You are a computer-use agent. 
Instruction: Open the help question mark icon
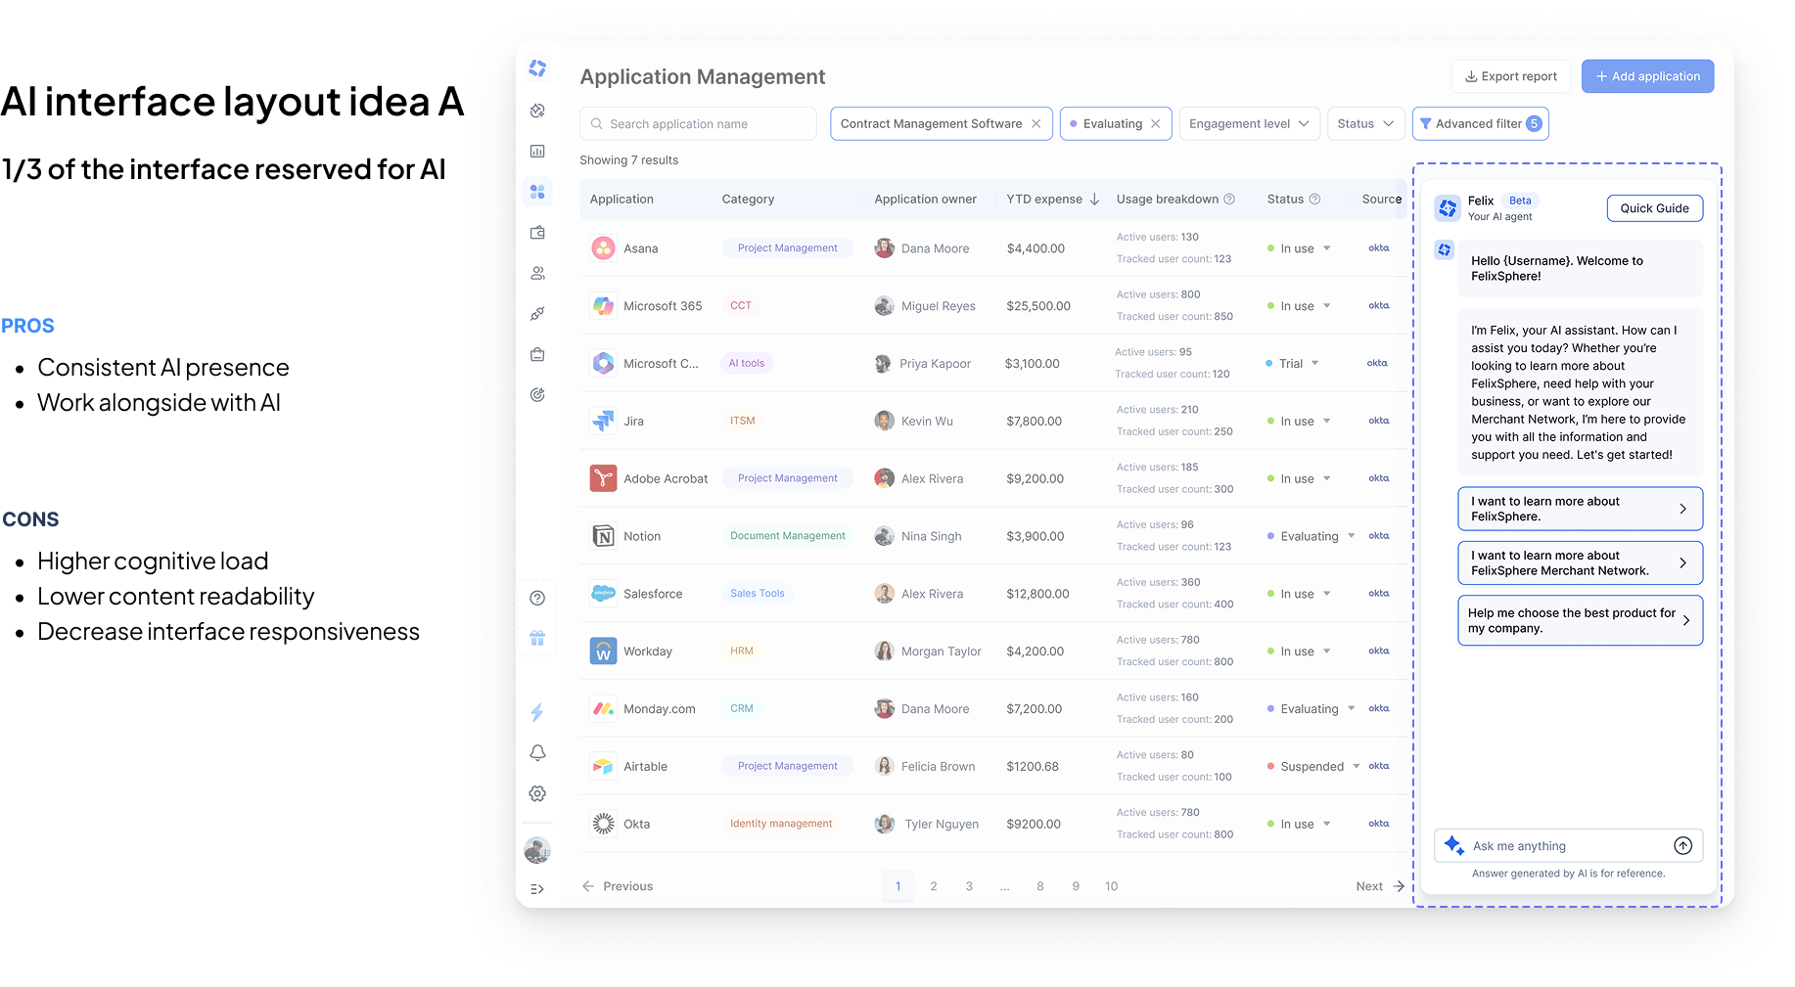click(x=537, y=598)
